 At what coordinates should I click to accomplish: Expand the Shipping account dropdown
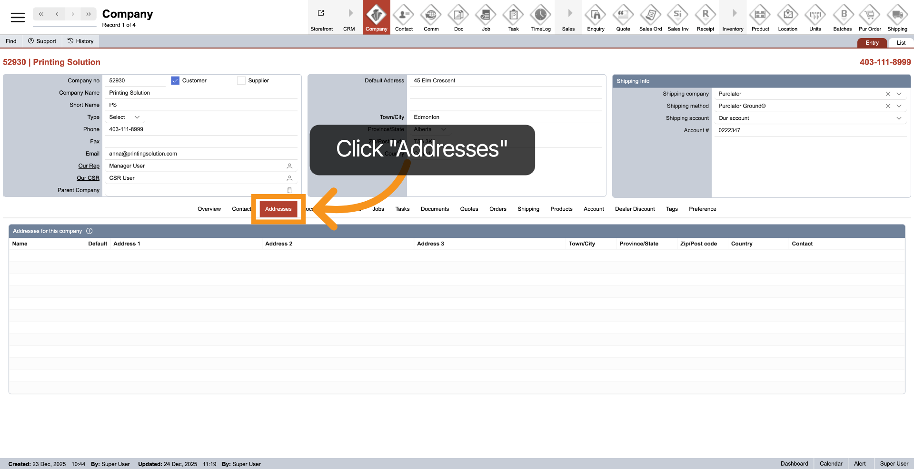pos(899,118)
